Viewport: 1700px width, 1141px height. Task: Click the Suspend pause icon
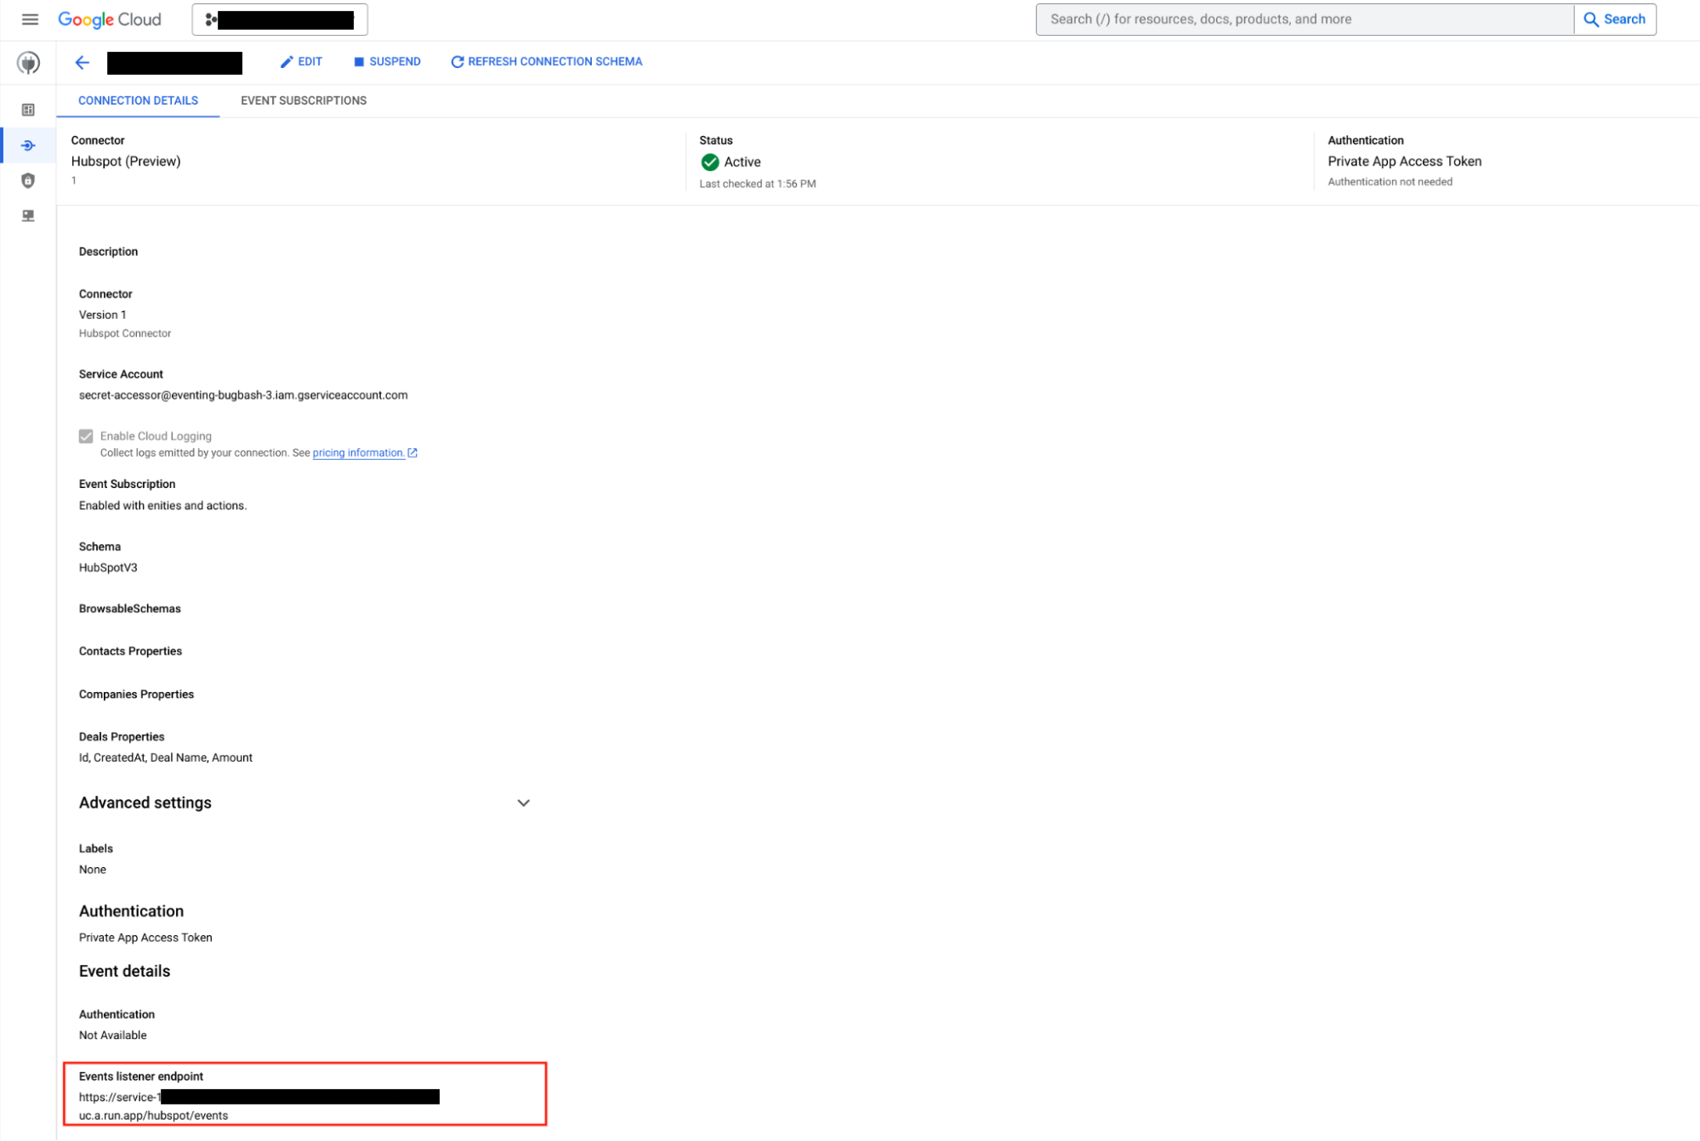358,61
